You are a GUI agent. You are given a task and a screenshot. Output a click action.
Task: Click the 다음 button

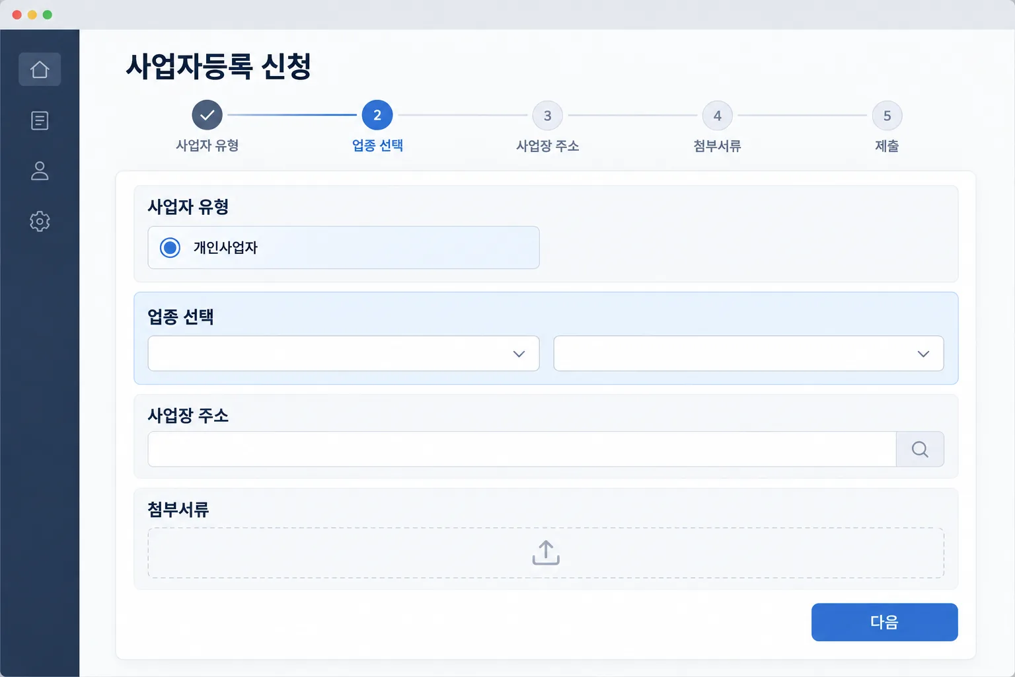(x=885, y=622)
